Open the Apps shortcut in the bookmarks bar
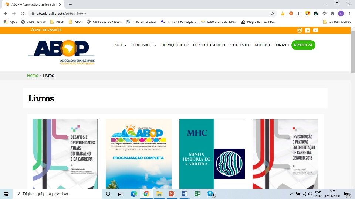This screenshot has width=355, height=199. point(10,22)
